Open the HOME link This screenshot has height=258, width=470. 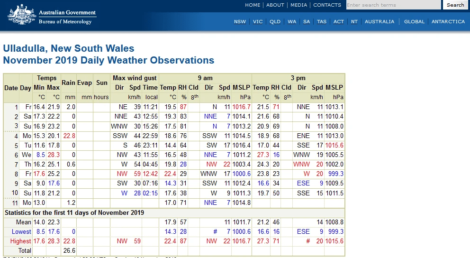click(253, 5)
